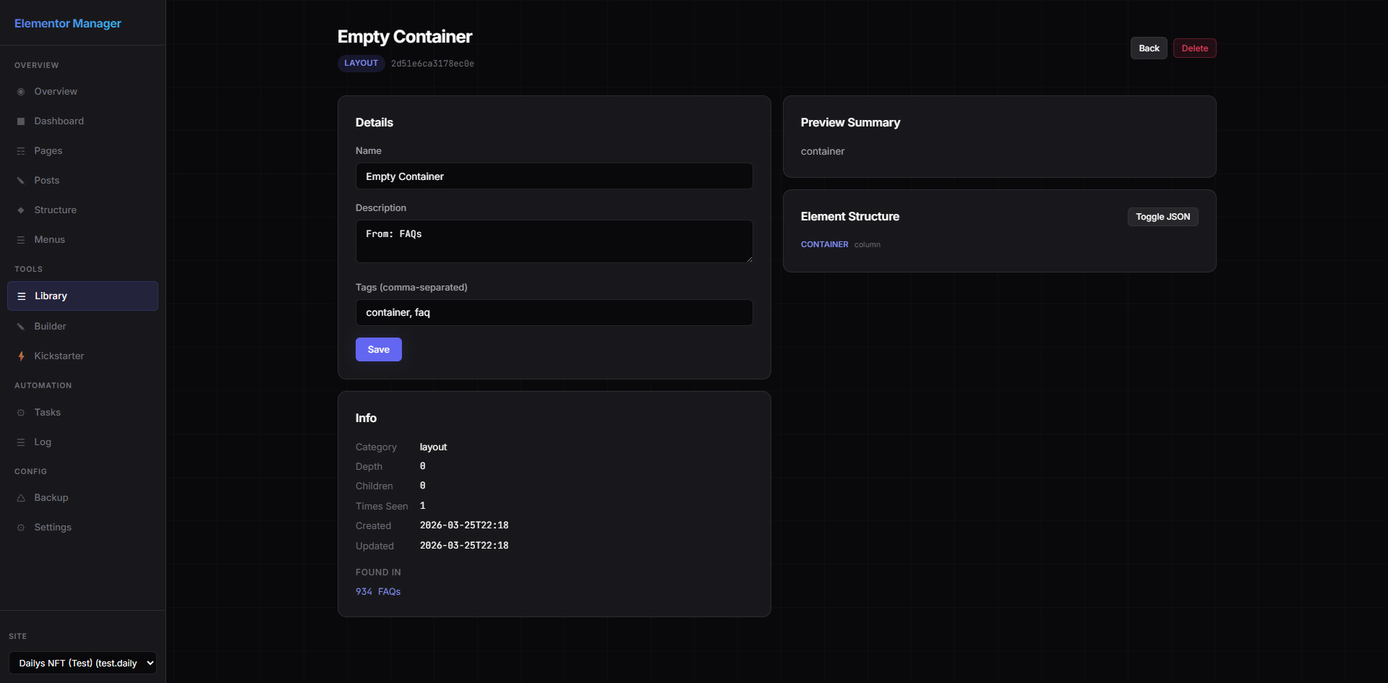Click the Back button
Screen dimensions: 1388x683
[1148, 48]
